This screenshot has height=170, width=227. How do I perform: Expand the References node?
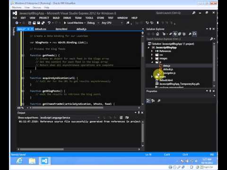[152, 51]
